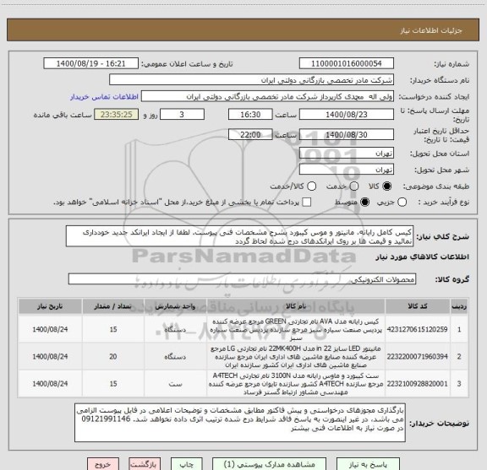Viewport: 487px width, 470px height.
Task: Click the گروه کالا field محصولات الکترونیکی
Action: coord(242,279)
